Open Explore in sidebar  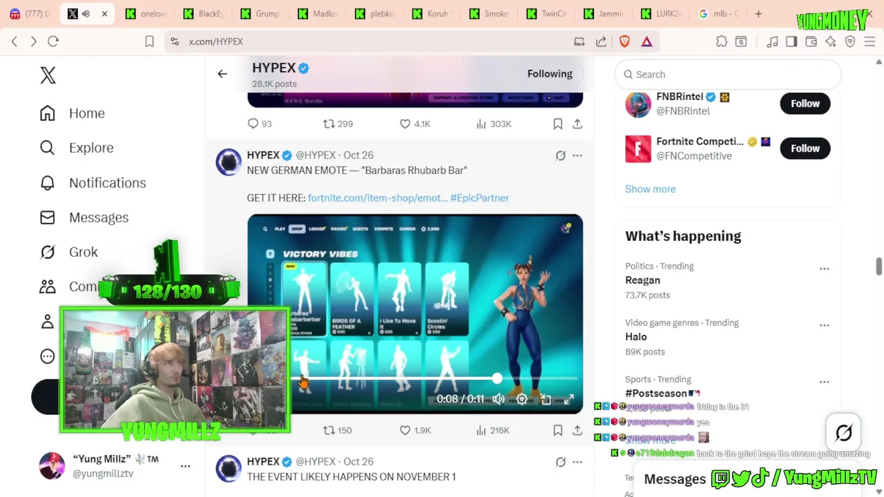point(76,148)
